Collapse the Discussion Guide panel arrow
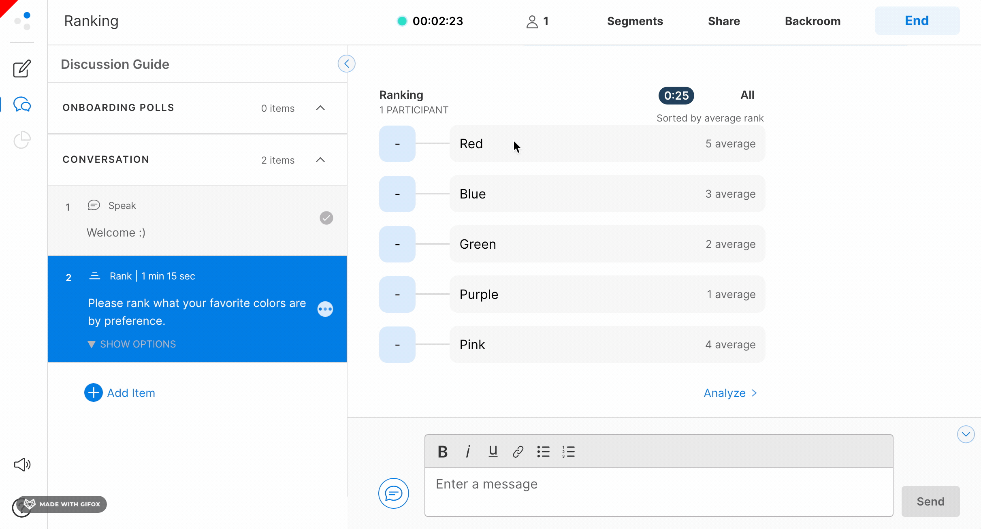Image resolution: width=981 pixels, height=529 pixels. (x=347, y=64)
